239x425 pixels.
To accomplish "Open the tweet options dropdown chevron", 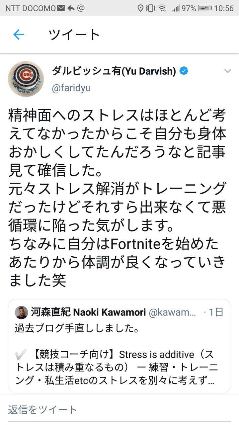I will click(227, 71).
